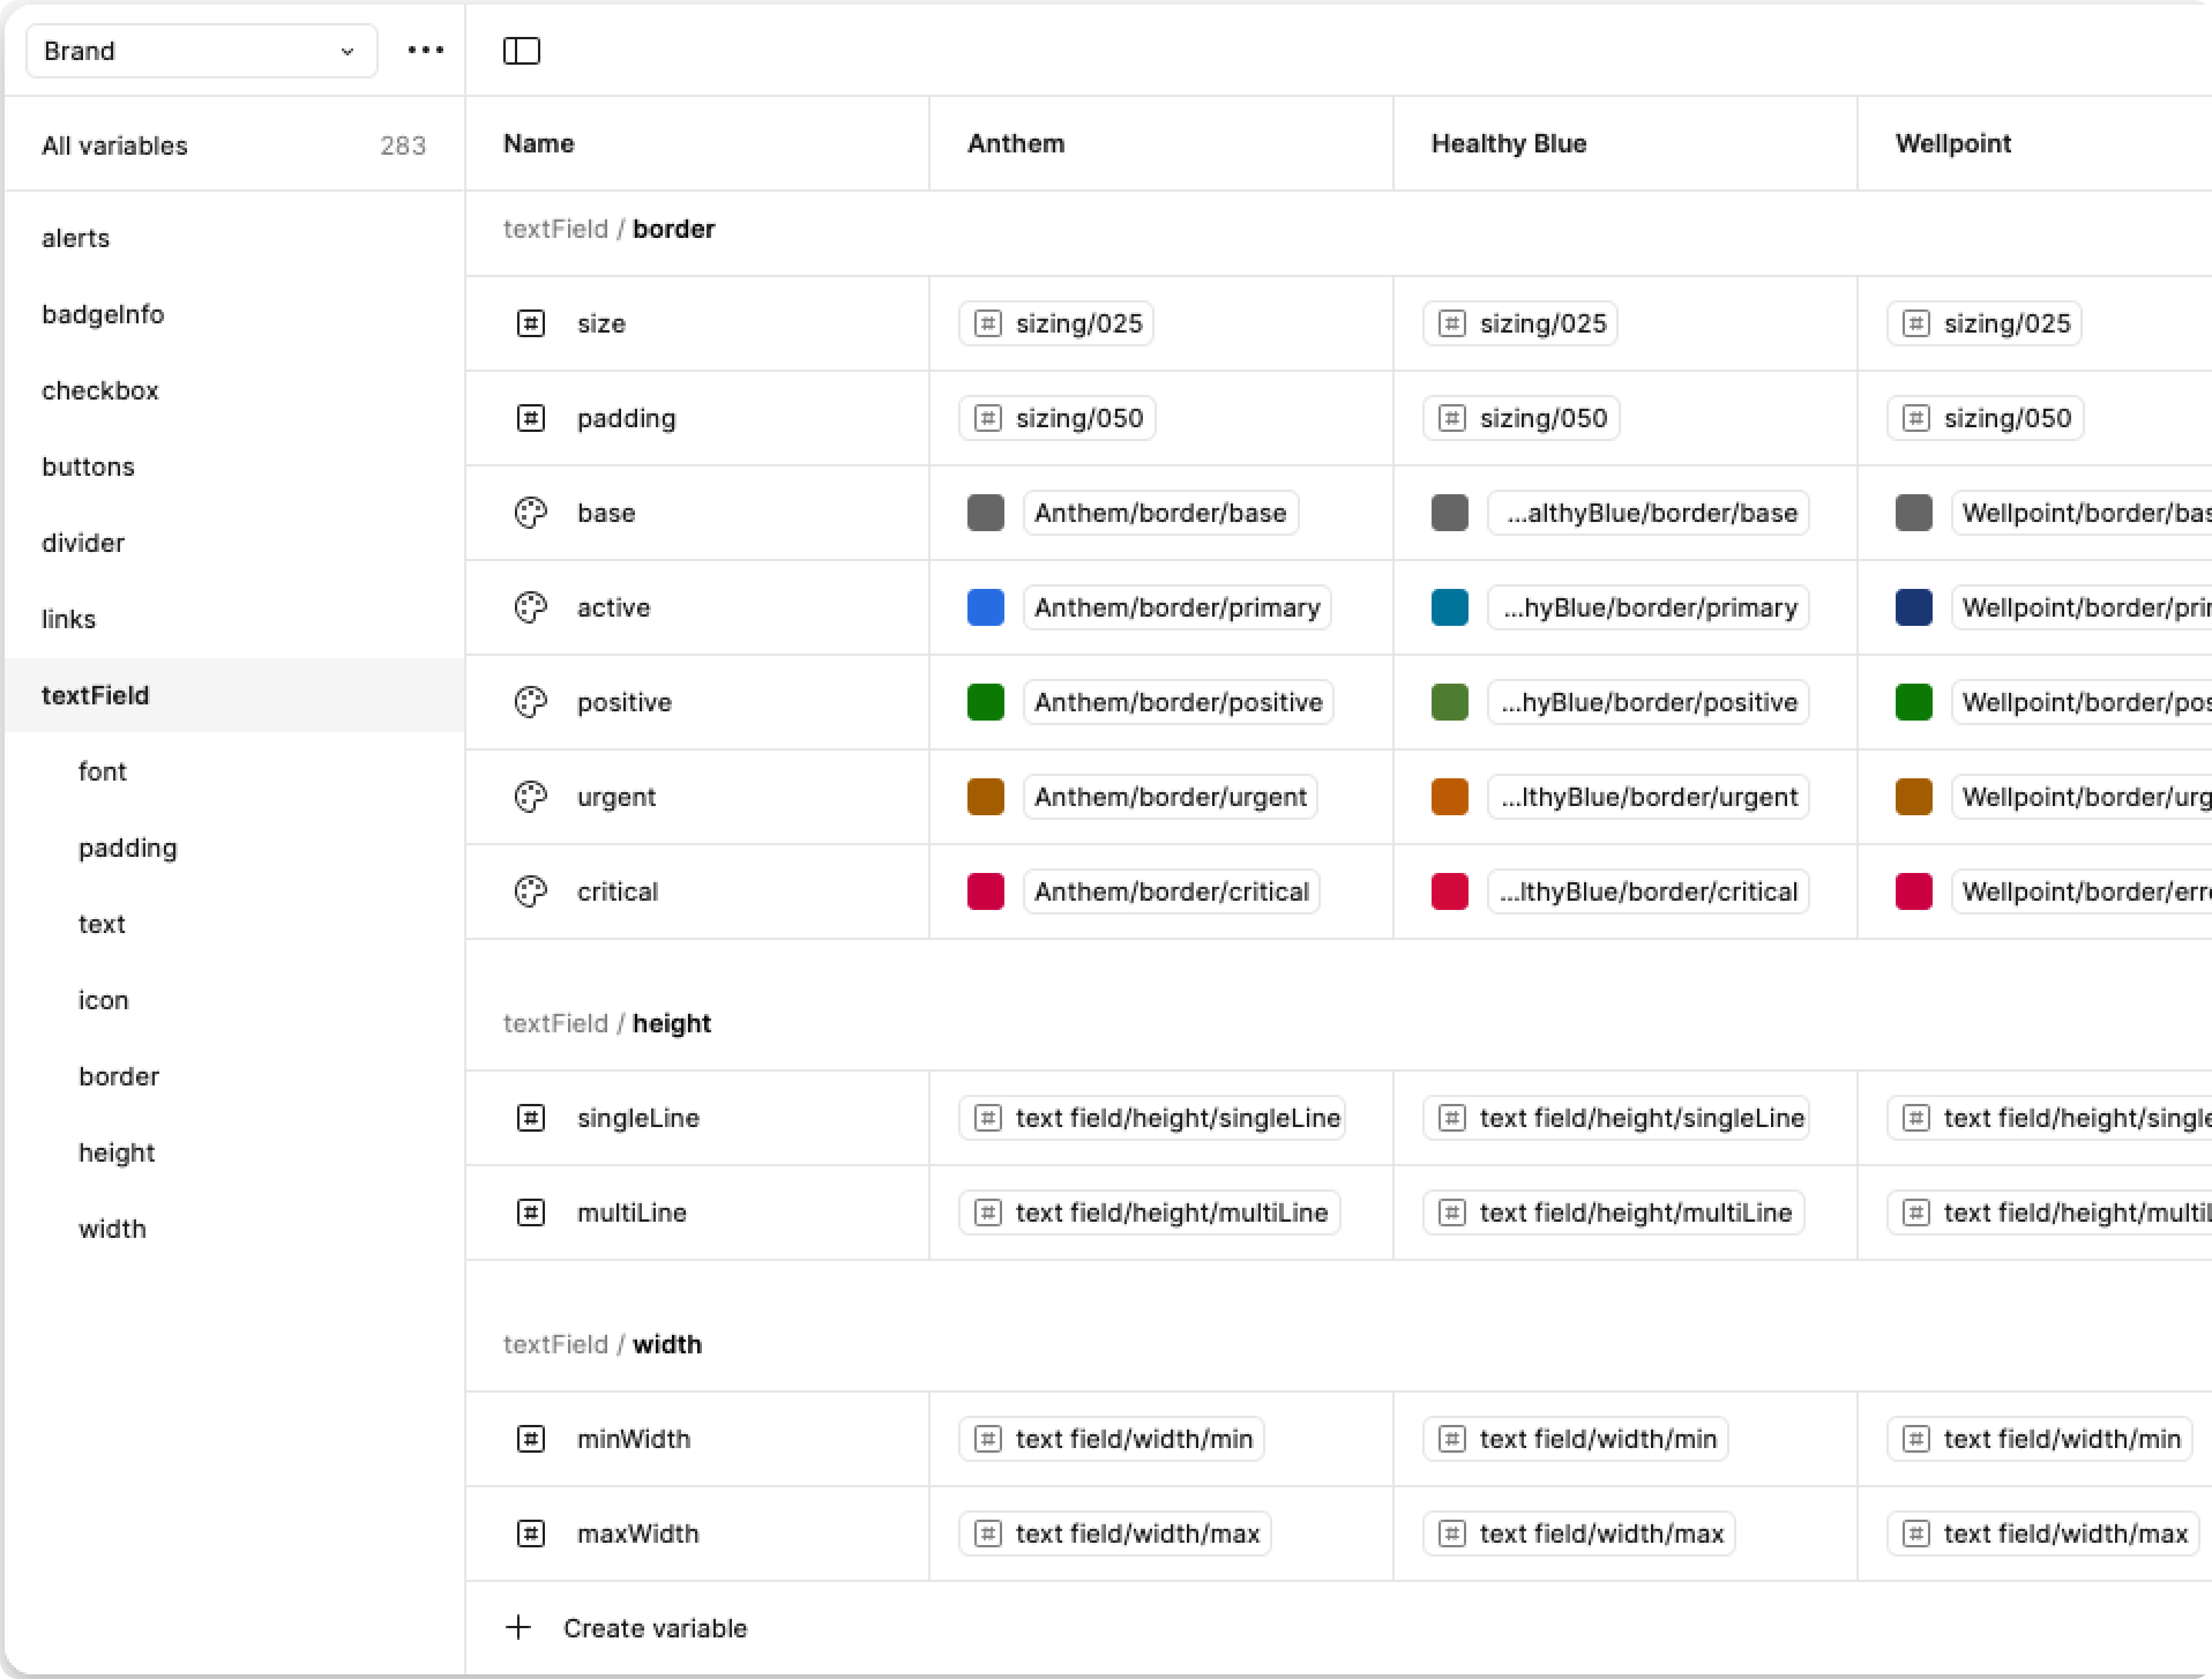Open the Brand collection dropdown
This screenshot has width=2212, height=1679.
click(x=201, y=51)
